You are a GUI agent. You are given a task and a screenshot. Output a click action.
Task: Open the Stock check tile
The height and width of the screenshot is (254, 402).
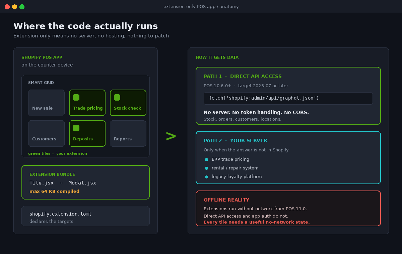128,103
